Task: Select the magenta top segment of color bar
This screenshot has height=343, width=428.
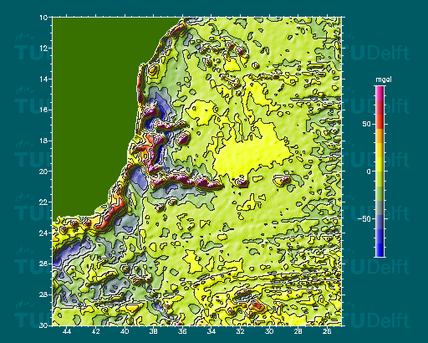Action: tap(380, 93)
